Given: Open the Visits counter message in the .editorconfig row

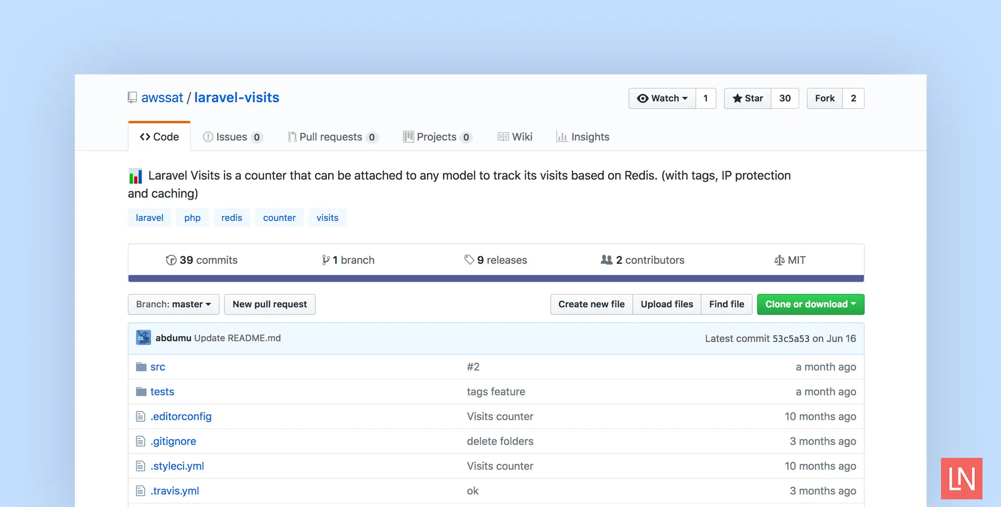Looking at the screenshot, I should [x=500, y=416].
